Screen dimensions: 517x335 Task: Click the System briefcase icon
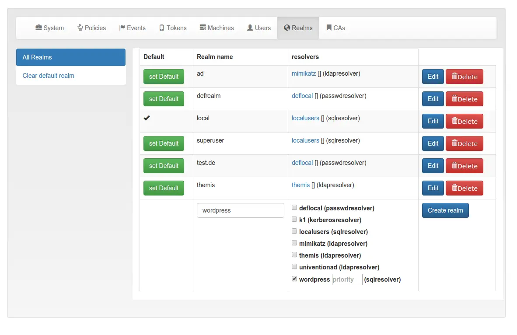pos(38,28)
